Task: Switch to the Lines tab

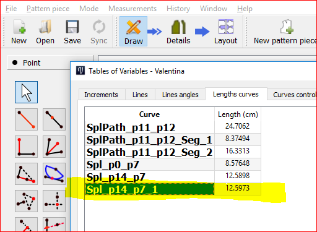Action: [140, 95]
